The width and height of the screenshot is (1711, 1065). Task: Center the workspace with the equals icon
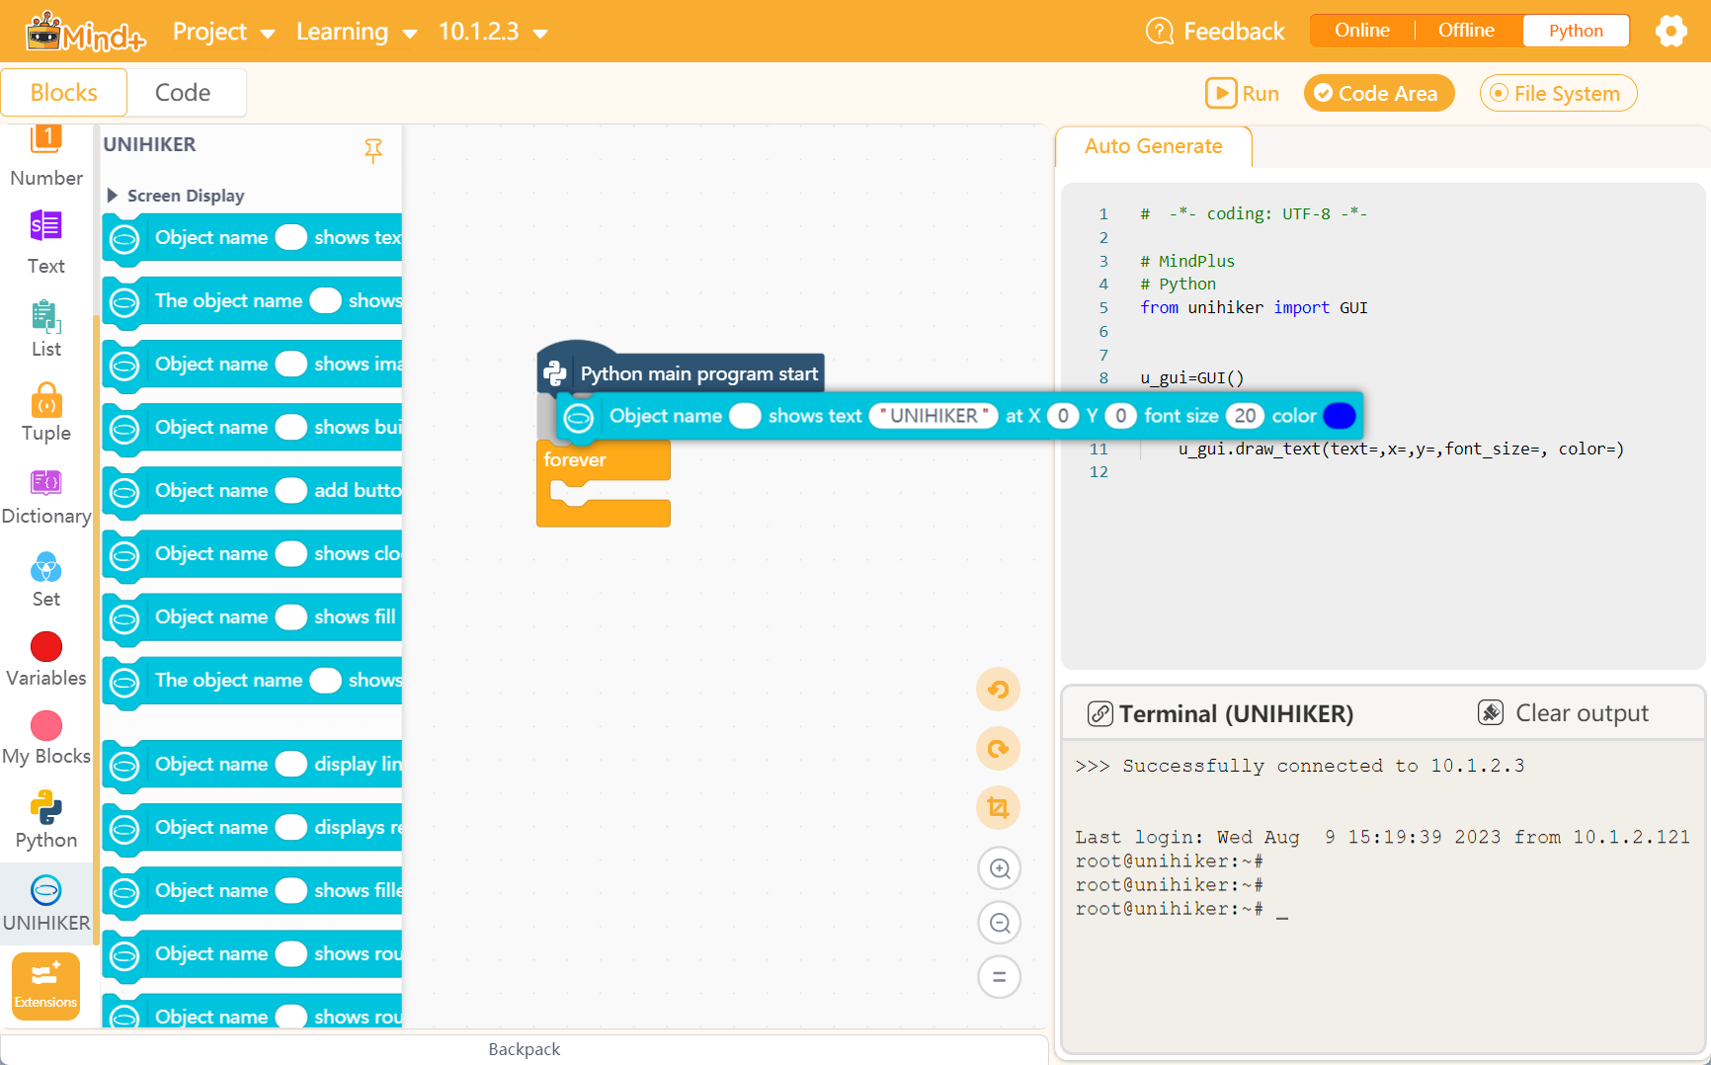[999, 976]
